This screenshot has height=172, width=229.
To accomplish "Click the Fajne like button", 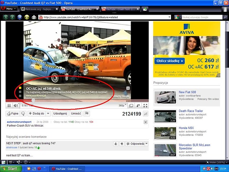I will pyautogui.click(x=13, y=114).
